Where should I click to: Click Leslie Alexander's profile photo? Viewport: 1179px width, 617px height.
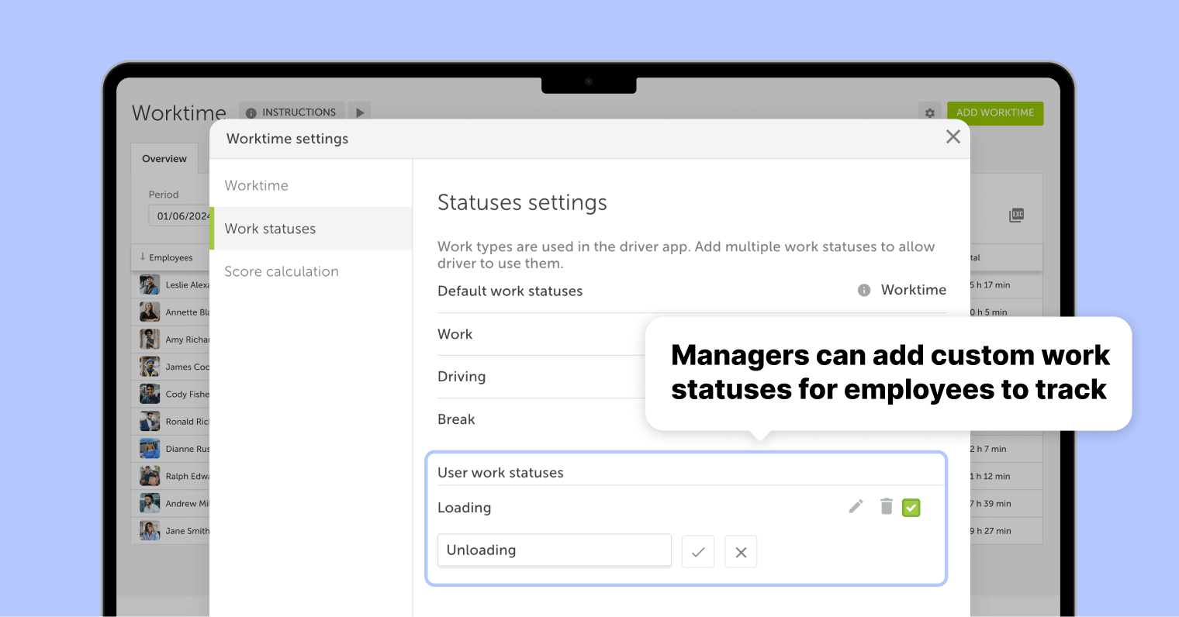(148, 284)
